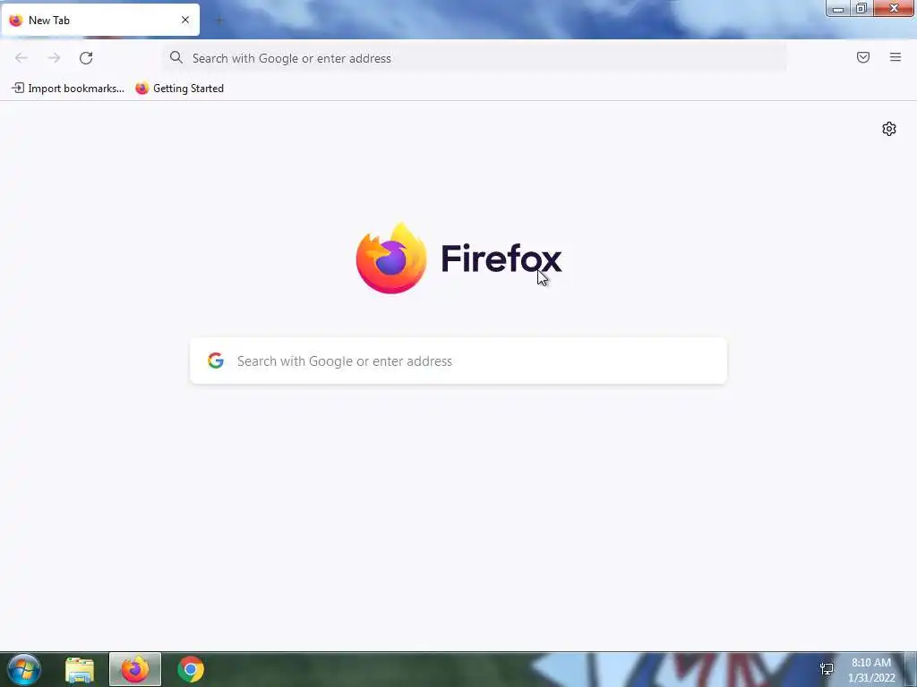Open the Windows Start menu

[24, 669]
